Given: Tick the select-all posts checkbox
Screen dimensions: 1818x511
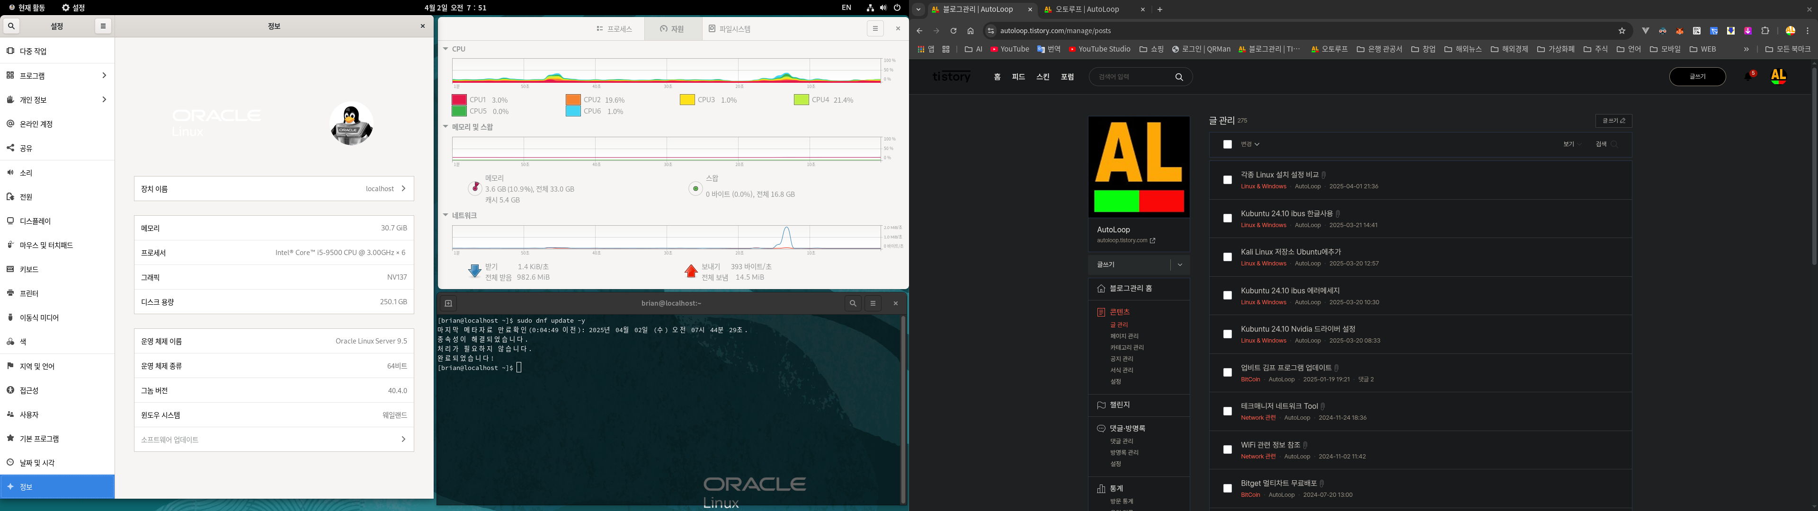Looking at the screenshot, I should [1227, 144].
